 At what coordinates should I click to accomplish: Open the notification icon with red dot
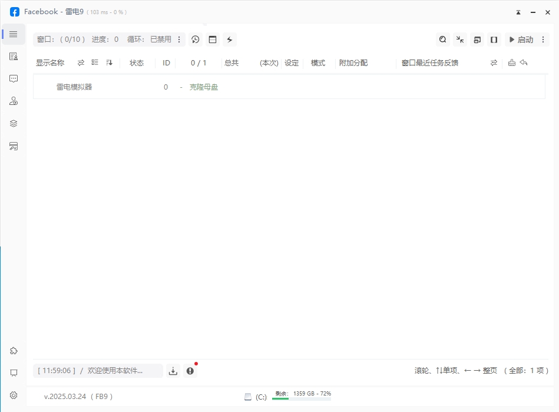190,370
